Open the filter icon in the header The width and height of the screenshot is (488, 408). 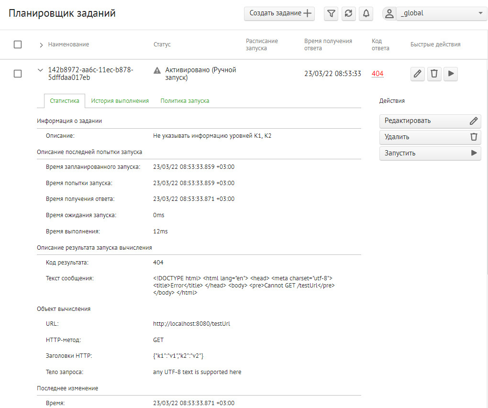(x=331, y=14)
